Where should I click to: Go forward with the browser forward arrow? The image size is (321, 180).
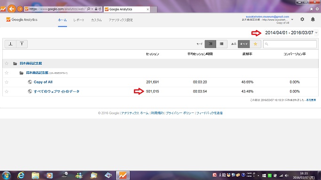tap(20, 9)
